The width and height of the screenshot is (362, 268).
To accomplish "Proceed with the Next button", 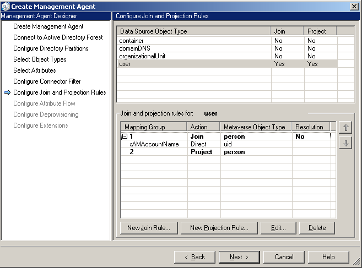I will (x=239, y=257).
